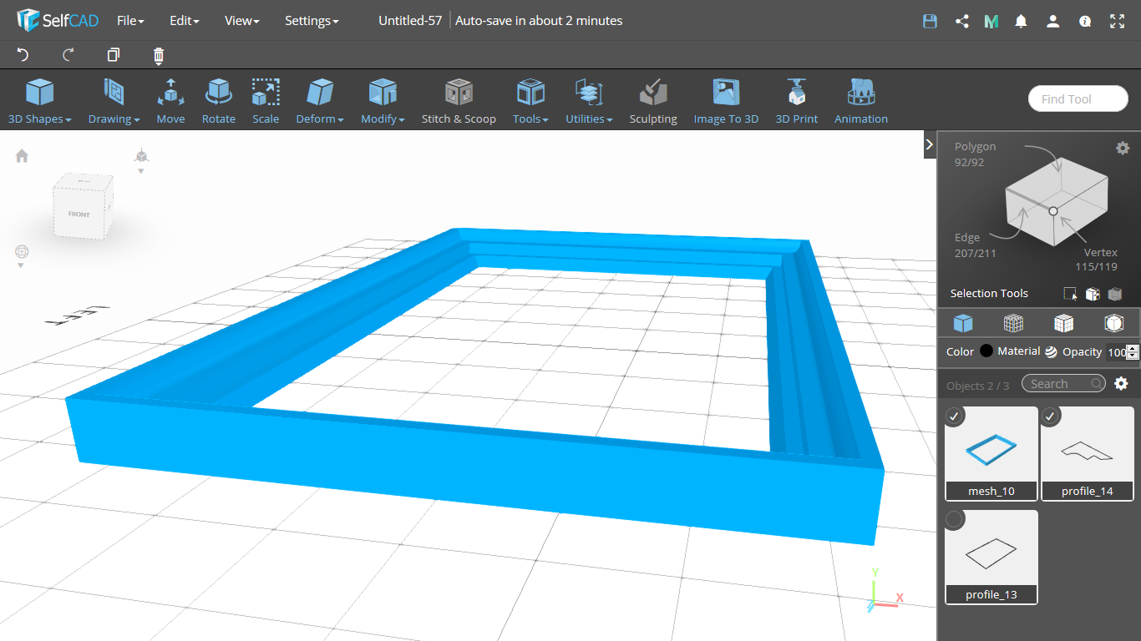Select the profile_13 thumbnail
Screen dimensions: 1141x641
point(991,557)
